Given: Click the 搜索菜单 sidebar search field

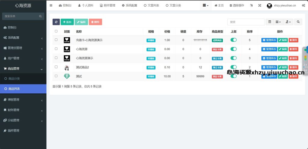Looking at the screenshot, I should pyautogui.click(x=23, y=16).
